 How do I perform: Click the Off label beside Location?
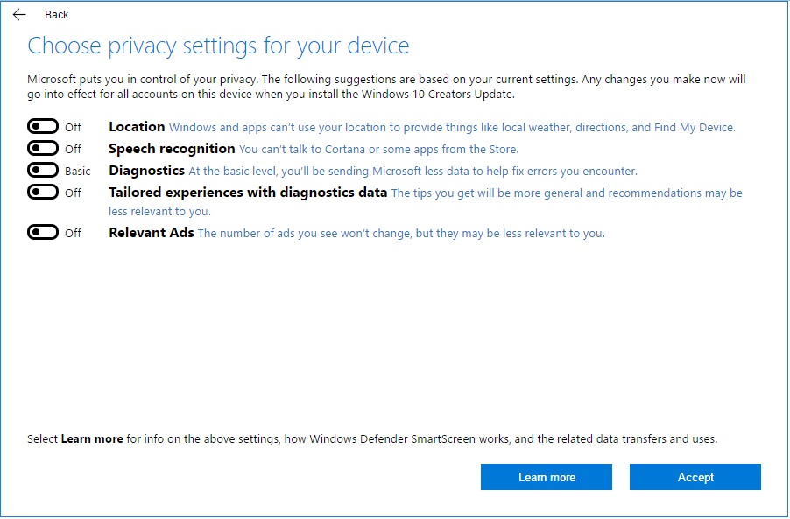[72, 126]
